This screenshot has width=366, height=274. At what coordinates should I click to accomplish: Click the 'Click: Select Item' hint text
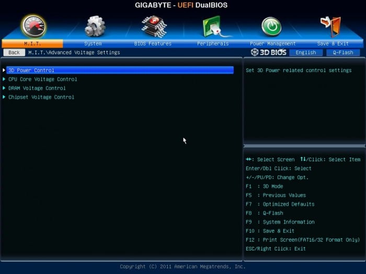[335, 159]
